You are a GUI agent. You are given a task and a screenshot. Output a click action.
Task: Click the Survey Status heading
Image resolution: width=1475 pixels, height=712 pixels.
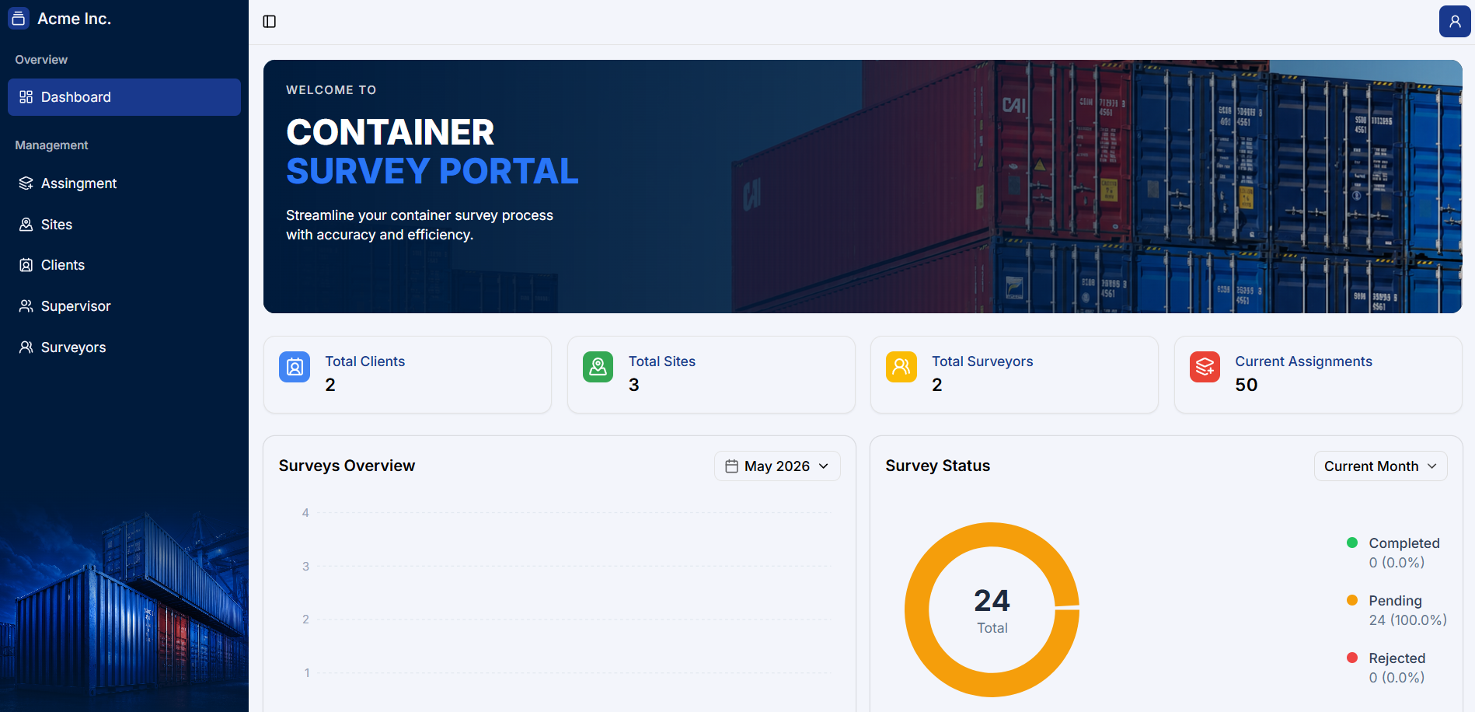(x=938, y=466)
